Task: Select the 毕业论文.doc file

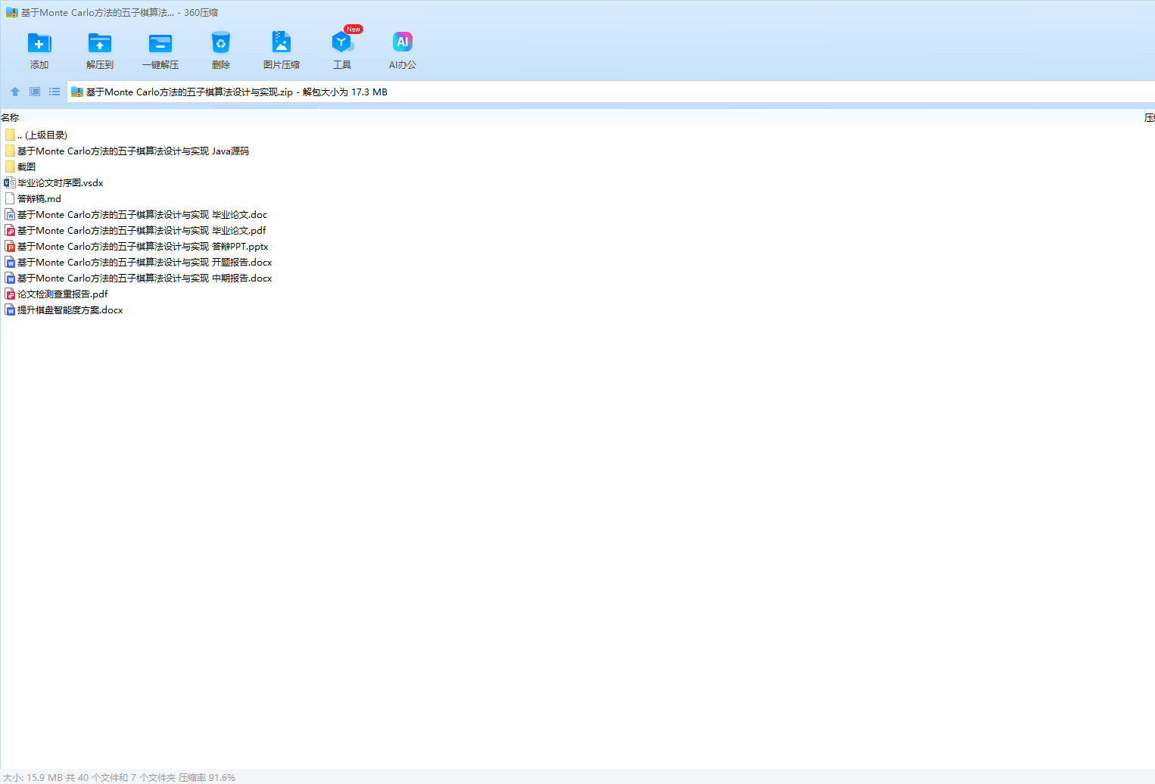Action: point(142,215)
